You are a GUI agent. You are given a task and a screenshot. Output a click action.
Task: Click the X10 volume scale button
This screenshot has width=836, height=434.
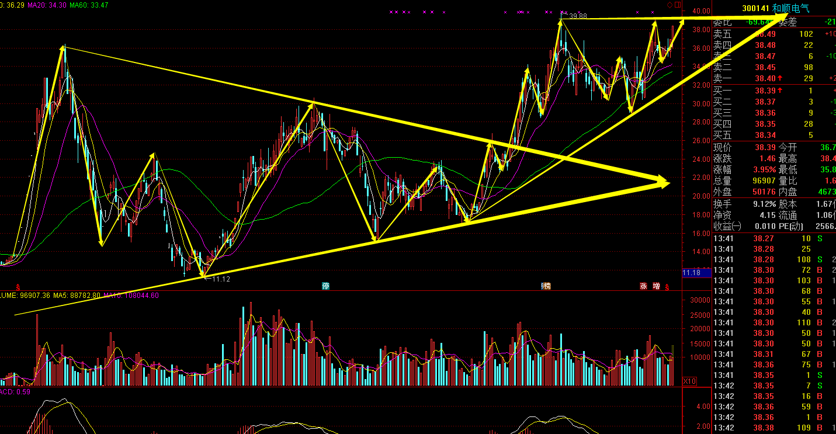coord(689,381)
